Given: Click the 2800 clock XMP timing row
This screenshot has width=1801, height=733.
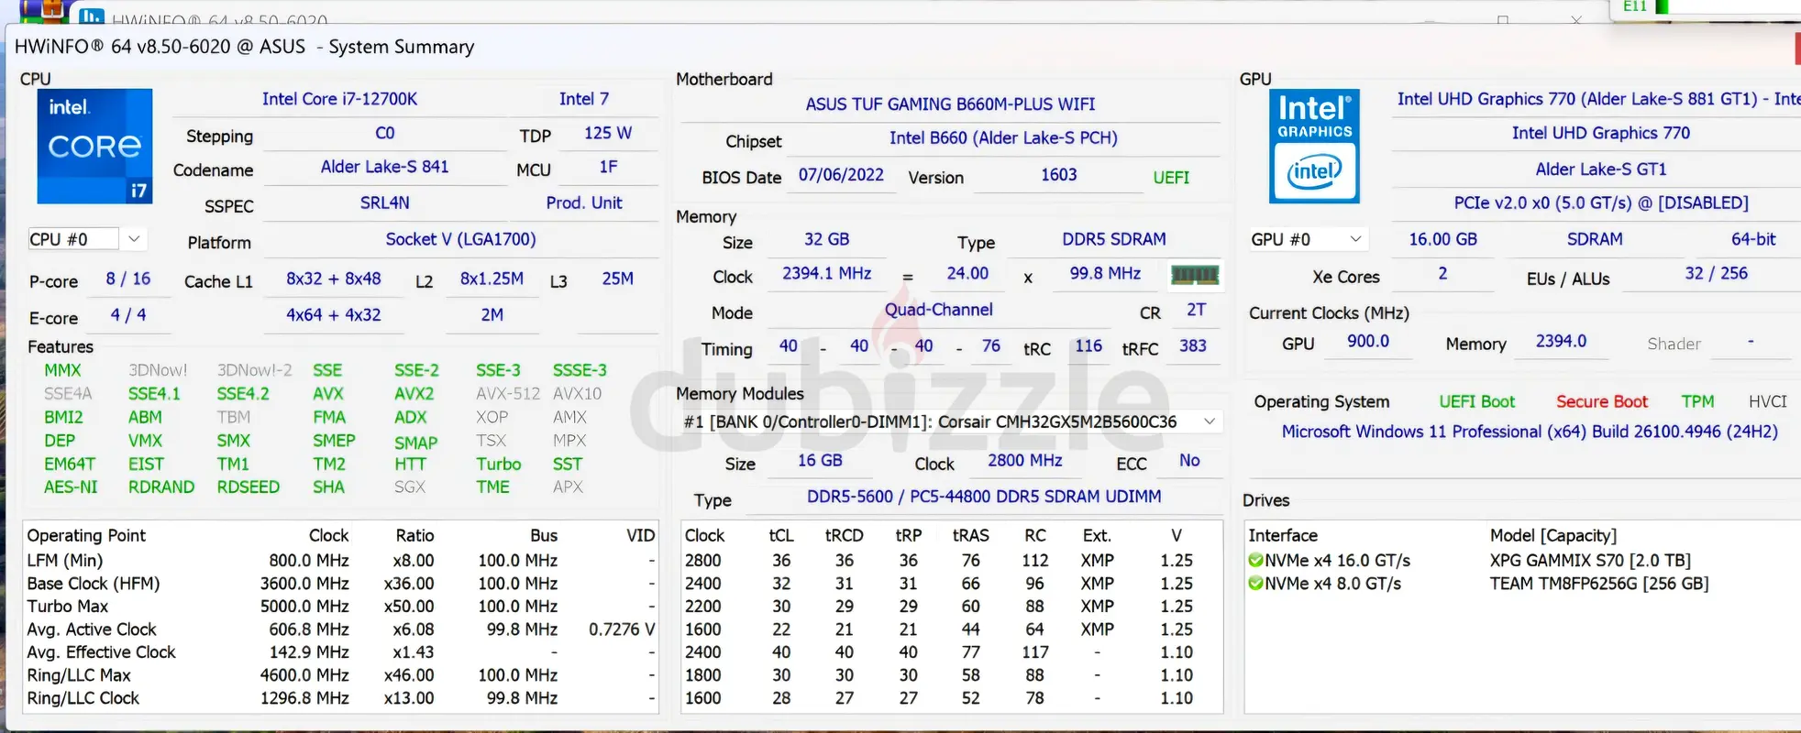Looking at the screenshot, I should pyautogui.click(x=951, y=560).
